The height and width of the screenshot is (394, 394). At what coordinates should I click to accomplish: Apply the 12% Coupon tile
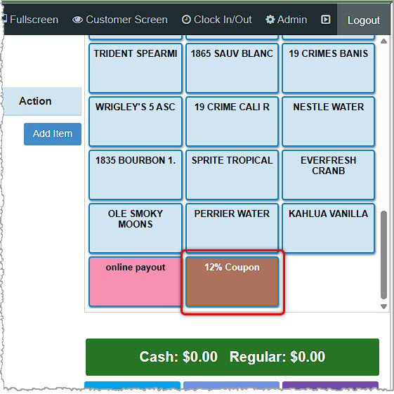pos(232,282)
